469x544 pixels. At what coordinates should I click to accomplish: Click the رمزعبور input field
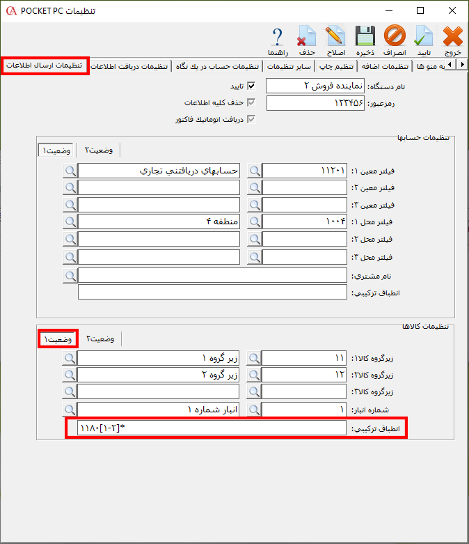point(315,103)
